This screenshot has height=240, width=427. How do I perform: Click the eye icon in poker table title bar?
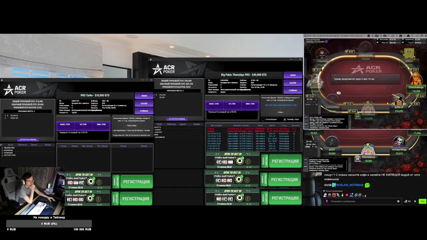(385, 36)
